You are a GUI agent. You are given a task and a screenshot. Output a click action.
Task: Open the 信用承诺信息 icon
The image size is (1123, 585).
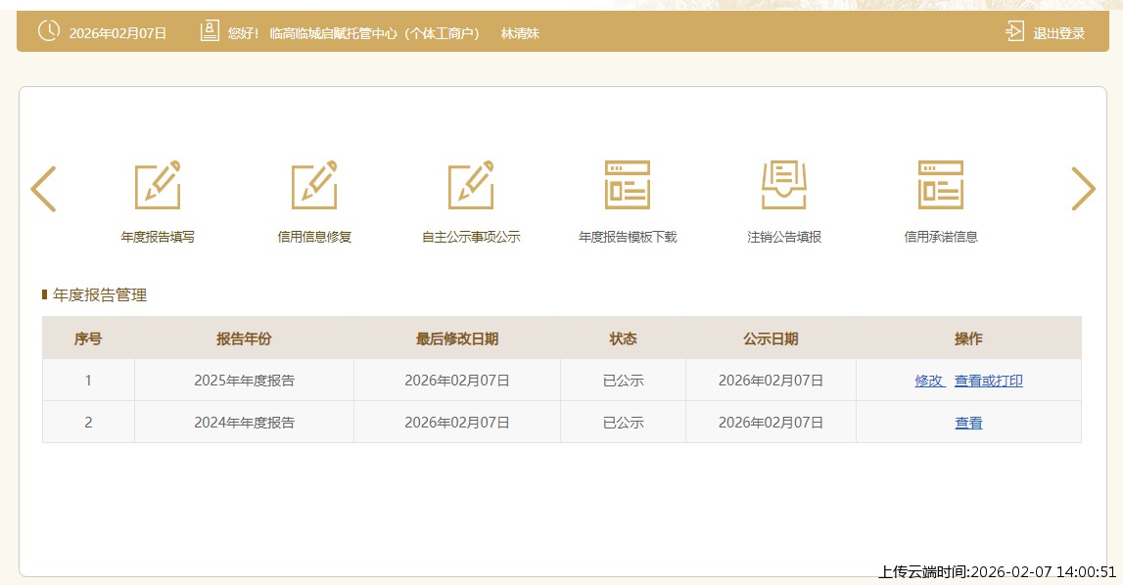(941, 185)
